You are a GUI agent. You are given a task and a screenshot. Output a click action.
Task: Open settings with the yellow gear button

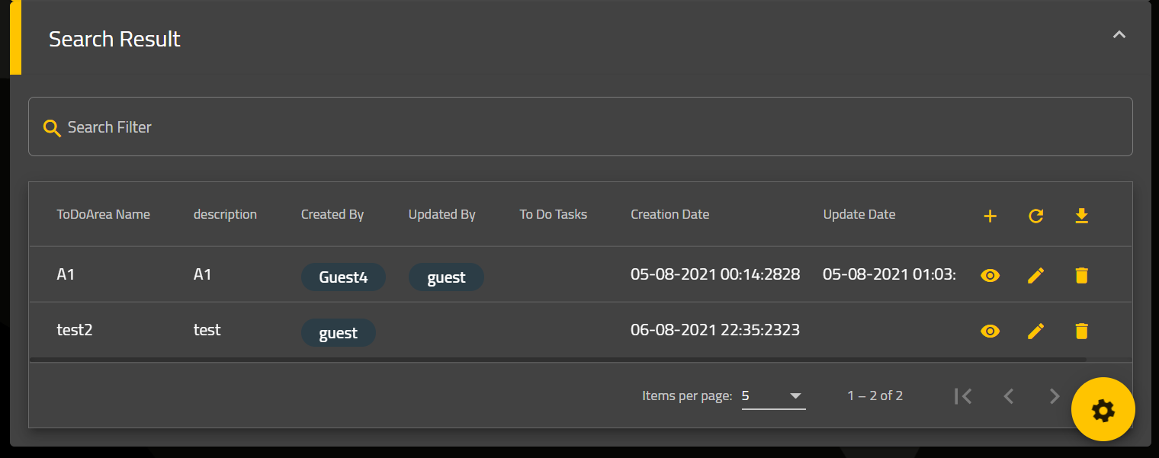1103,410
